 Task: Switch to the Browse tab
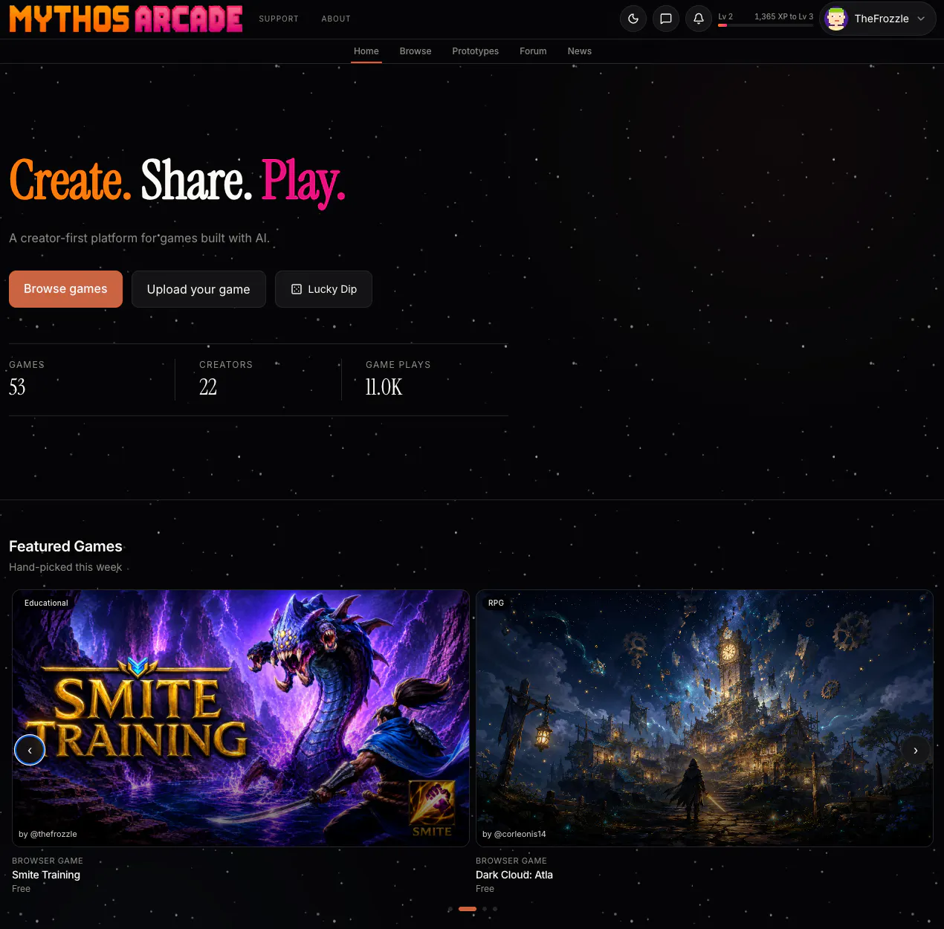coord(416,51)
